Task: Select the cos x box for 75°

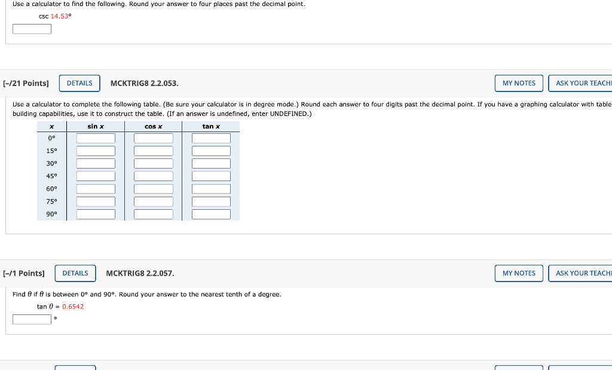Action: click(153, 201)
